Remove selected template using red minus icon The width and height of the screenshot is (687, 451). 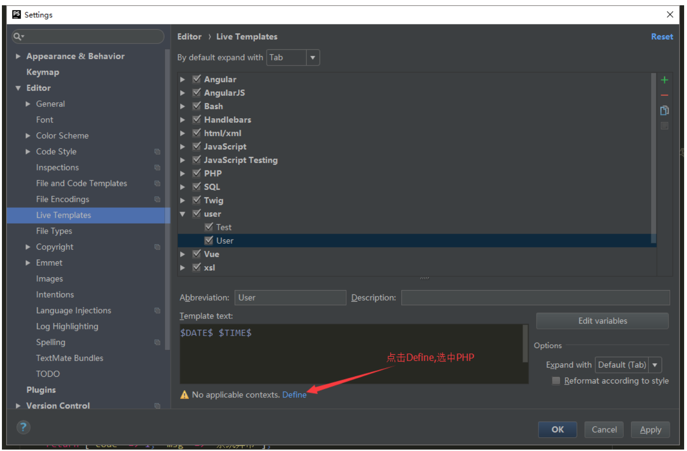(x=664, y=95)
